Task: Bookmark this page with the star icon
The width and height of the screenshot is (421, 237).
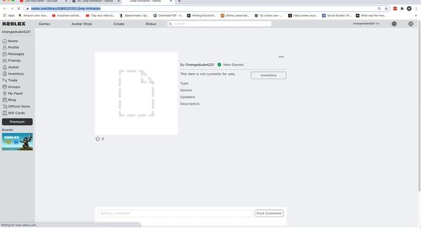Action: pyautogui.click(x=386, y=9)
